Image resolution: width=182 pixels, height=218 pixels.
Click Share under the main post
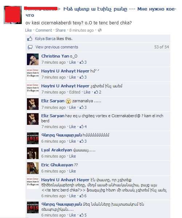(60, 30)
